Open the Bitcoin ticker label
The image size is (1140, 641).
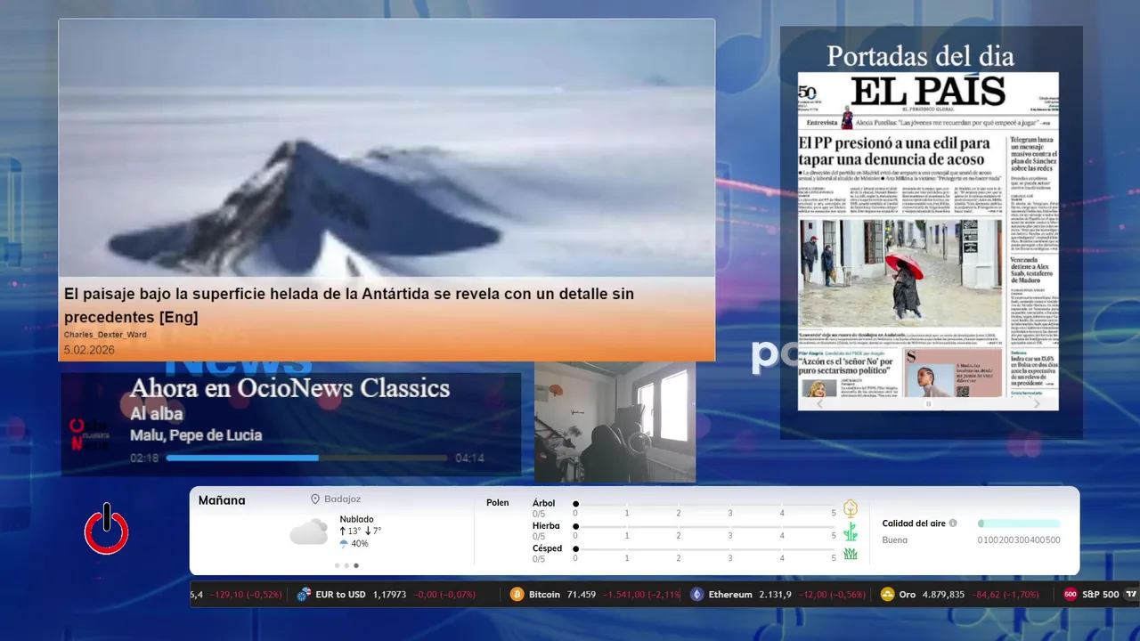click(544, 595)
